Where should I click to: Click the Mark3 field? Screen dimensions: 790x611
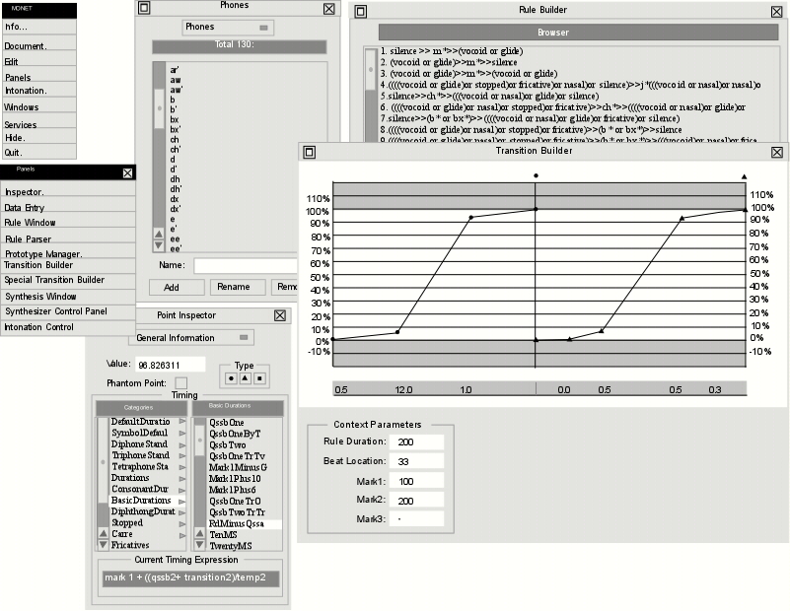tap(416, 518)
